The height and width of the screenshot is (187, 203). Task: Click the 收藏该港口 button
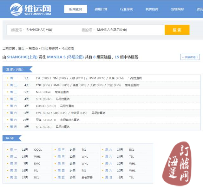click(190, 57)
